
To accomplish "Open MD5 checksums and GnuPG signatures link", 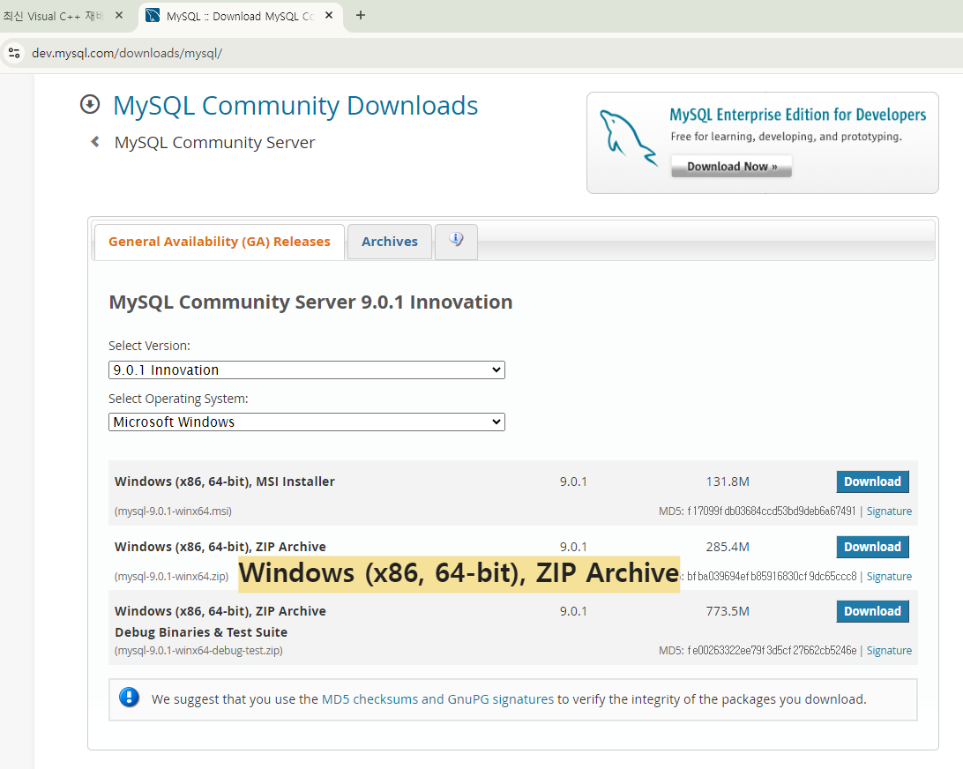I will tap(437, 699).
